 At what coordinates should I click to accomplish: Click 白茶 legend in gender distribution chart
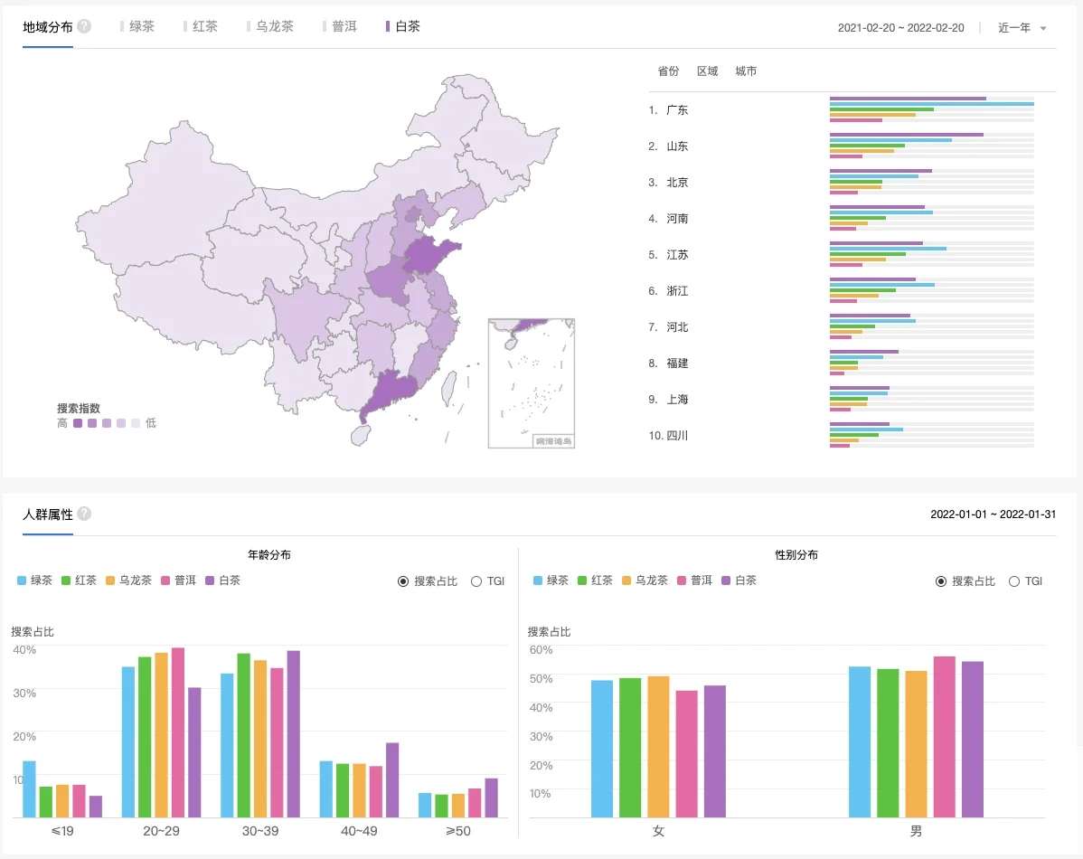point(739,581)
